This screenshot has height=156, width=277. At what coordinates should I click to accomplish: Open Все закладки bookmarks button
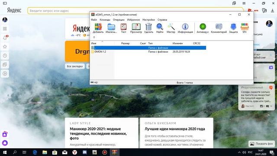click(75, 66)
